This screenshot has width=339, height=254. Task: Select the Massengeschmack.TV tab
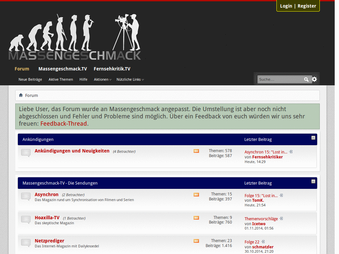click(x=63, y=69)
